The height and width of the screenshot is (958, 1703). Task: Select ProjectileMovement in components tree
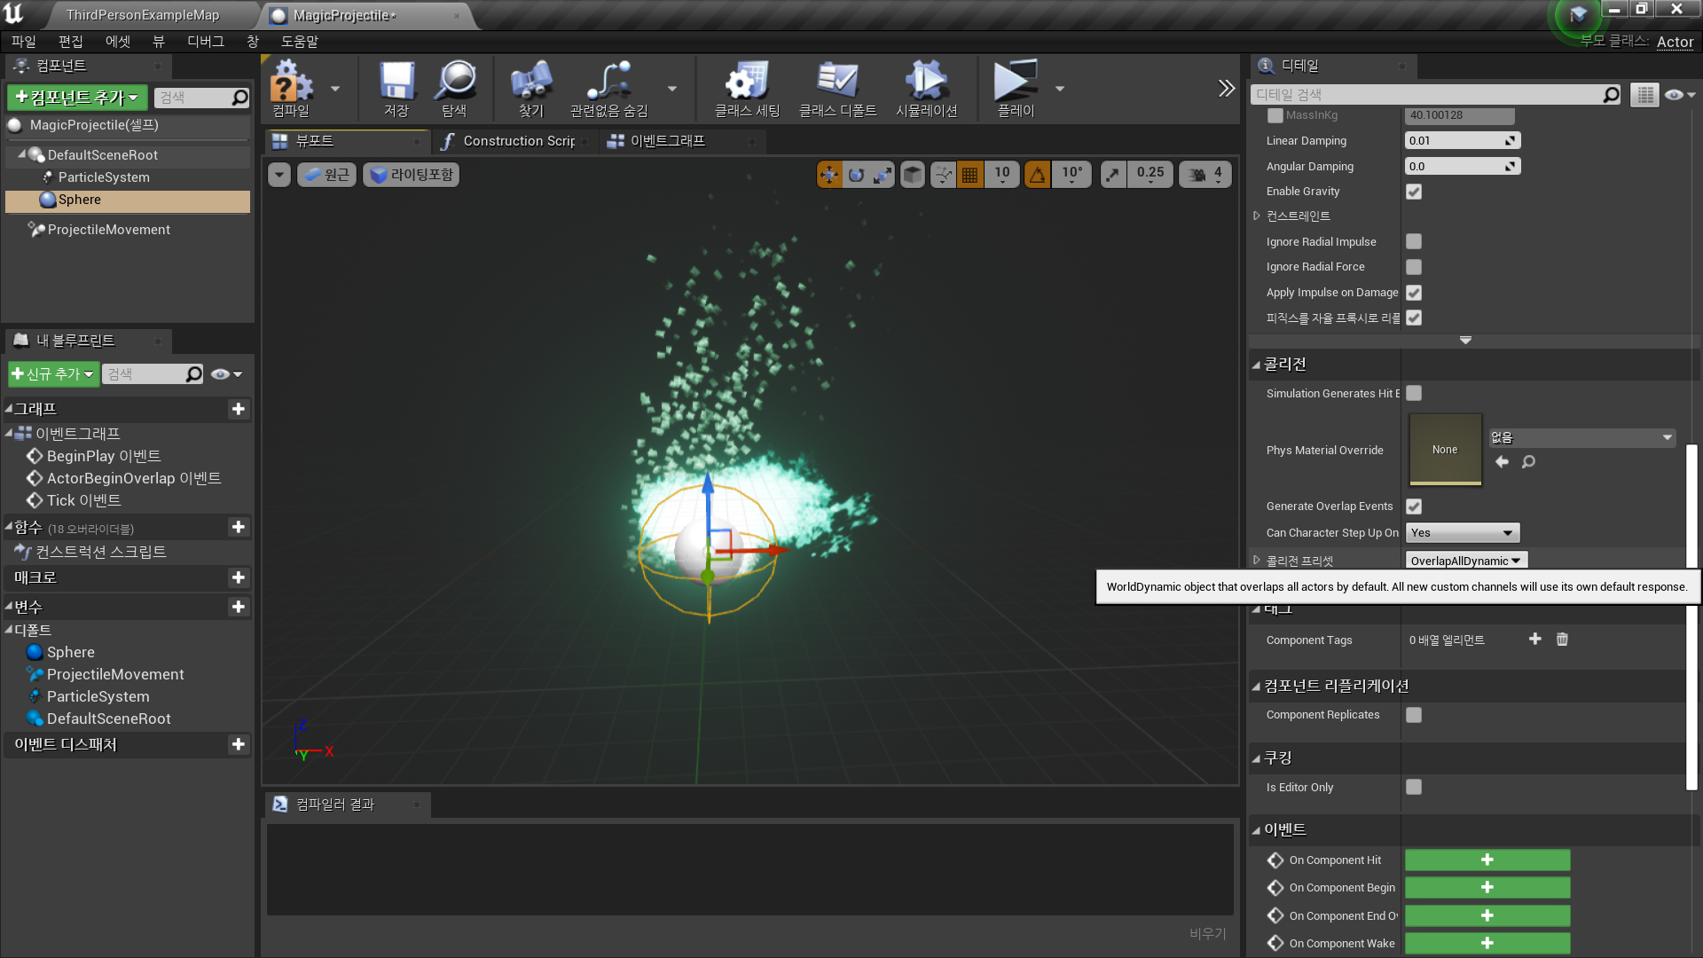(108, 230)
